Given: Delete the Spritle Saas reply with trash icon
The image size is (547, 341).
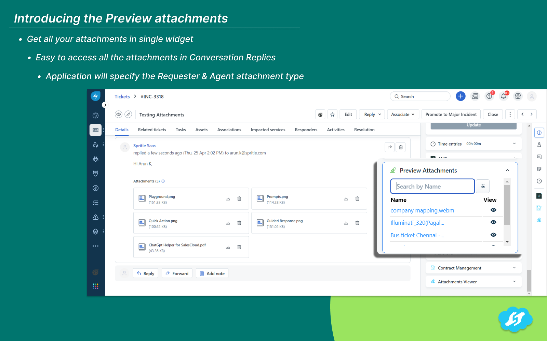Looking at the screenshot, I should coord(401,147).
